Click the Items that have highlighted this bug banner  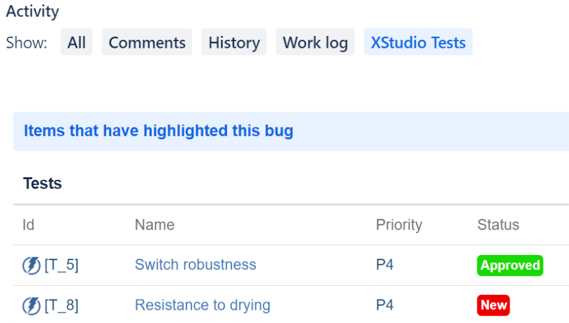point(158,131)
